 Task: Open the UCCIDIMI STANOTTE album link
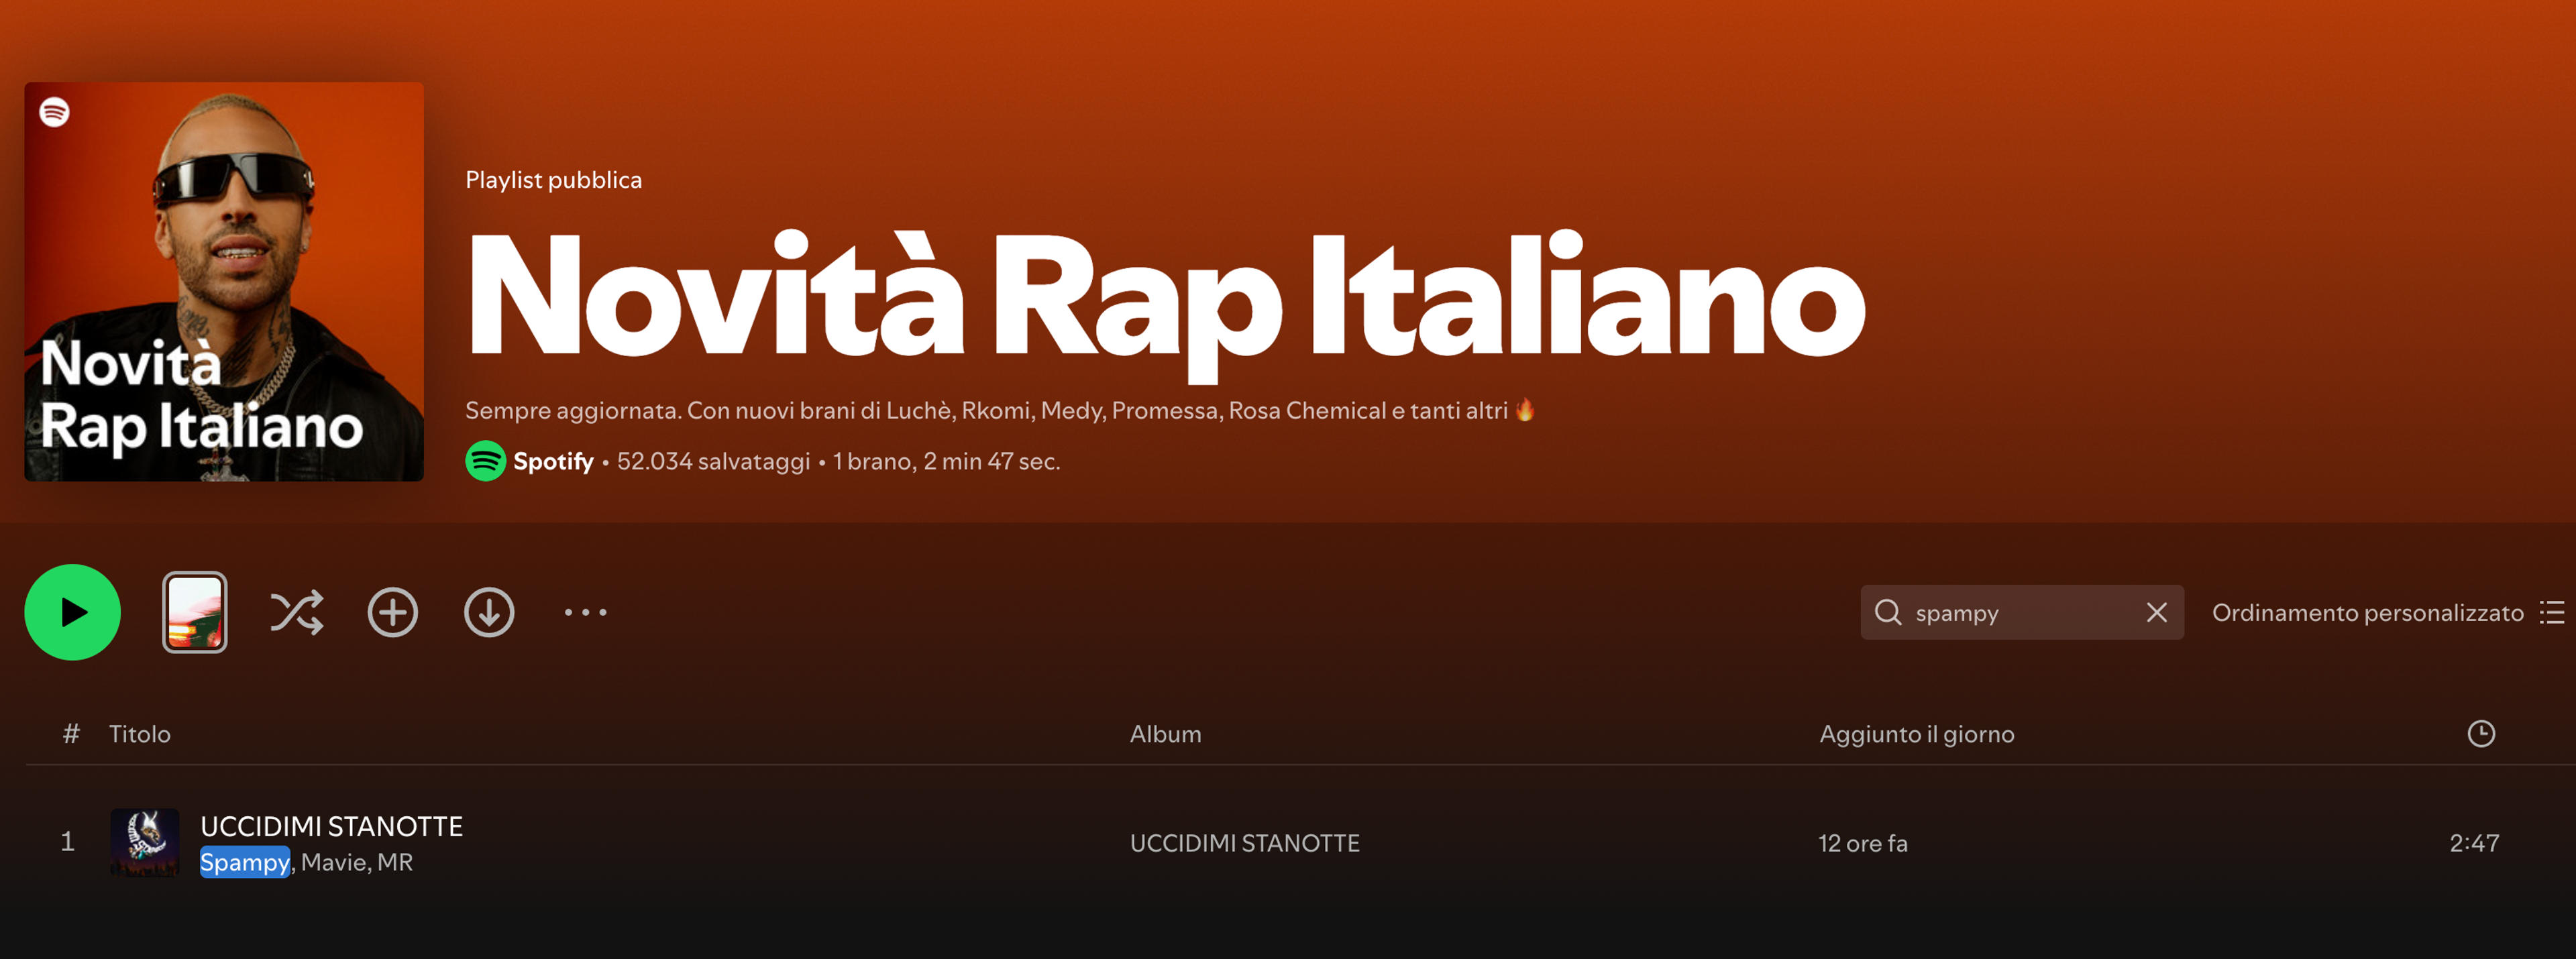[x=1245, y=843]
